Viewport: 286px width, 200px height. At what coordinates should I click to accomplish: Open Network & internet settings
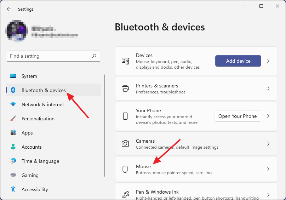click(x=53, y=104)
